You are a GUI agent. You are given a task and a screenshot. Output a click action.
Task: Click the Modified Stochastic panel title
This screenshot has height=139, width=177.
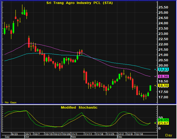coord(79,108)
